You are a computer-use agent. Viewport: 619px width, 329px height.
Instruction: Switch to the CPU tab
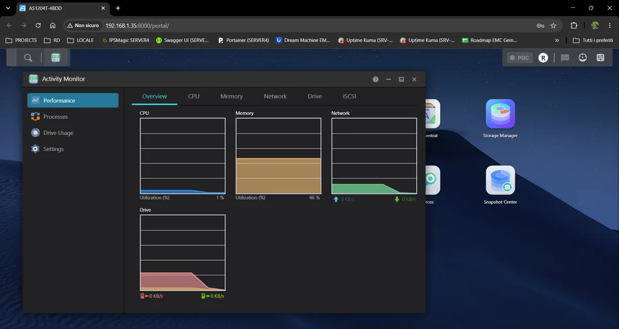point(193,97)
